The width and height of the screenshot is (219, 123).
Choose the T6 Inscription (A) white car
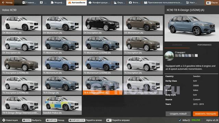(143, 65)
